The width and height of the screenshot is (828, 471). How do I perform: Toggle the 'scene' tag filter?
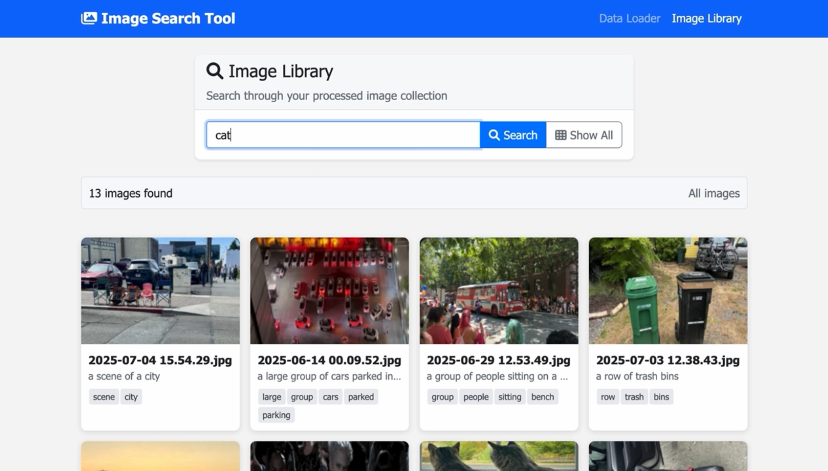pos(103,397)
